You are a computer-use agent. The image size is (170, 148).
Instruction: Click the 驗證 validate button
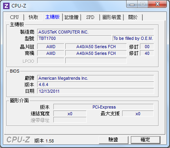coord(113,140)
